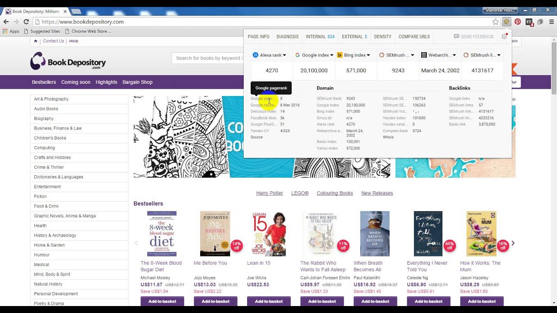
Task: Open a new browser tab
Action: pos(76,11)
